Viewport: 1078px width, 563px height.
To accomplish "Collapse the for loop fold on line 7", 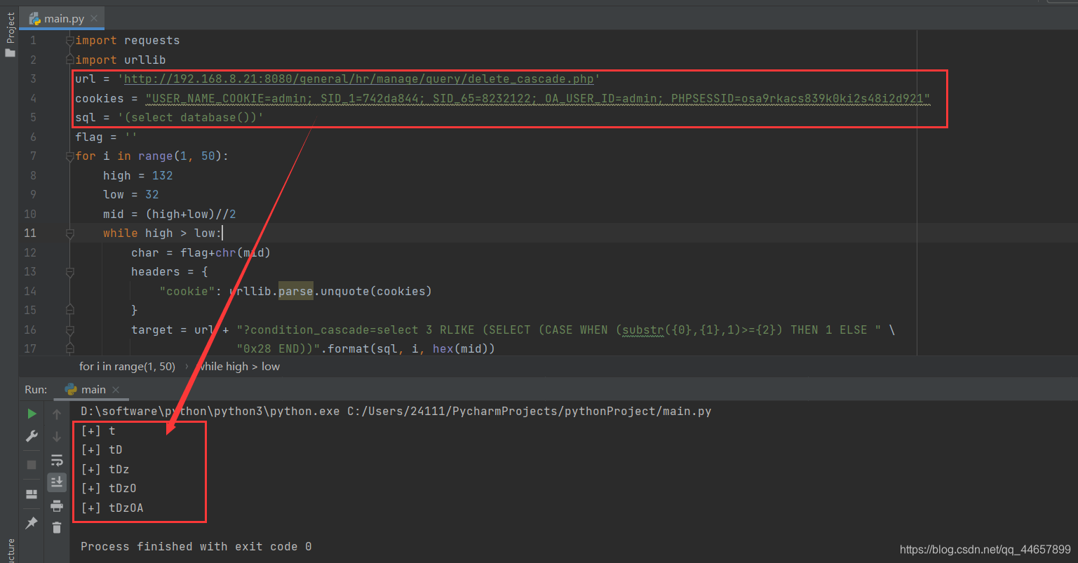I will tap(69, 156).
